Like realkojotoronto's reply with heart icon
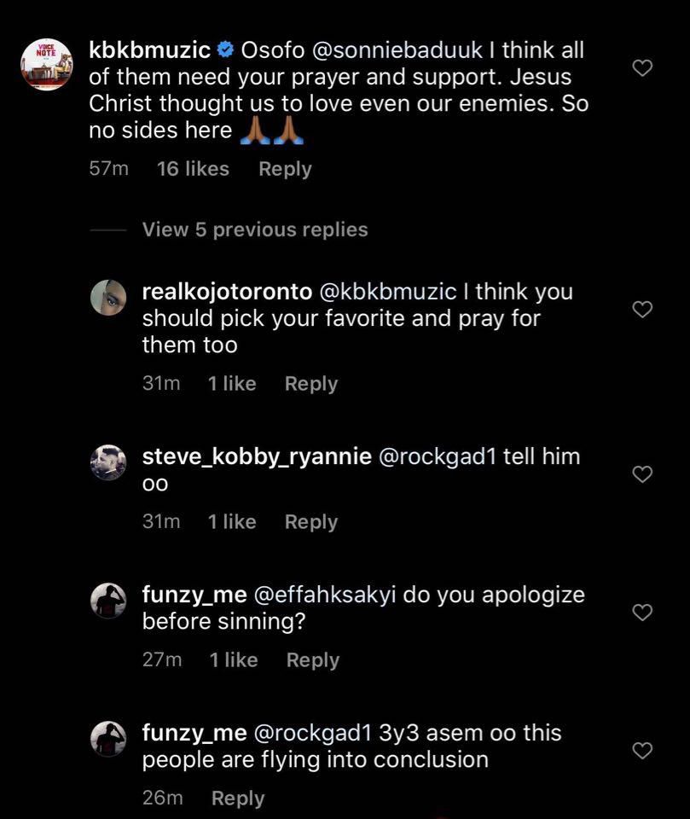This screenshot has height=819, width=690. click(x=643, y=309)
